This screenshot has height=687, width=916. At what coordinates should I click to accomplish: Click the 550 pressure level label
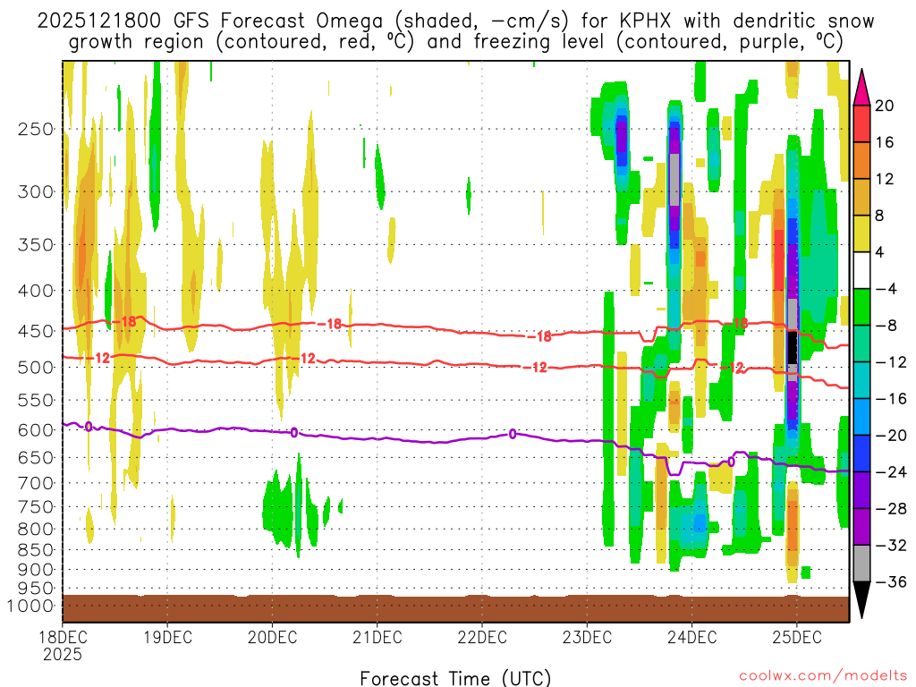pos(36,401)
